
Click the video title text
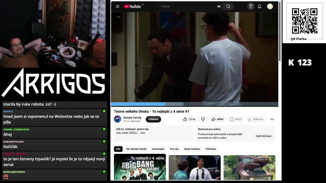point(152,111)
